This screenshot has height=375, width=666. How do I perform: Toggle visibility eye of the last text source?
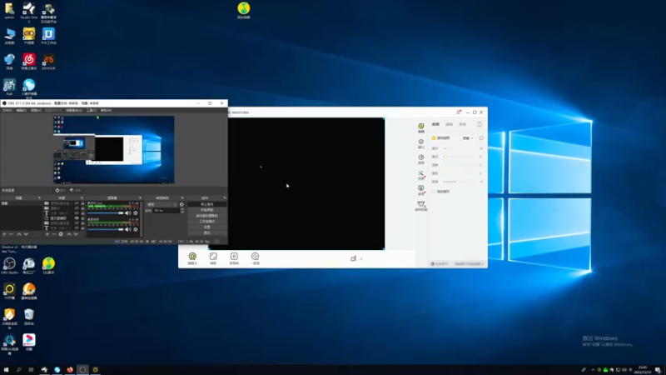[x=77, y=227]
